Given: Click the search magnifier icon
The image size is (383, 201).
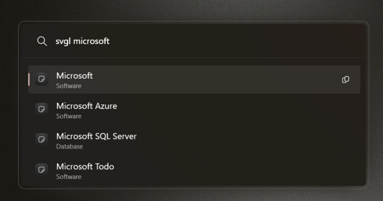Looking at the screenshot, I should pyautogui.click(x=42, y=41).
